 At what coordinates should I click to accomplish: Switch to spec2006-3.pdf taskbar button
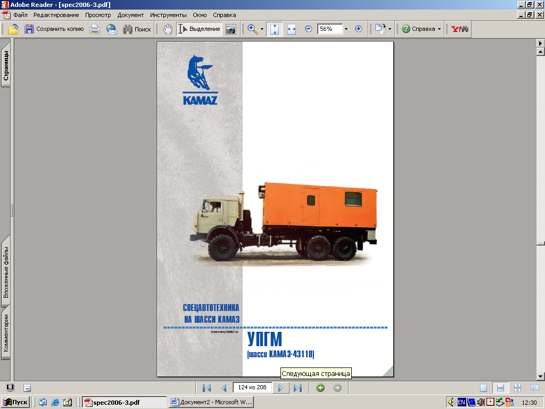(125, 403)
